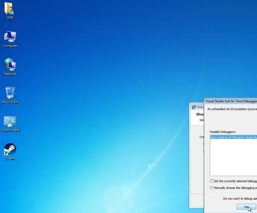Screen dimensions: 257x213
Task: Select the Recycle Bin icon
Action: pos(10,92)
